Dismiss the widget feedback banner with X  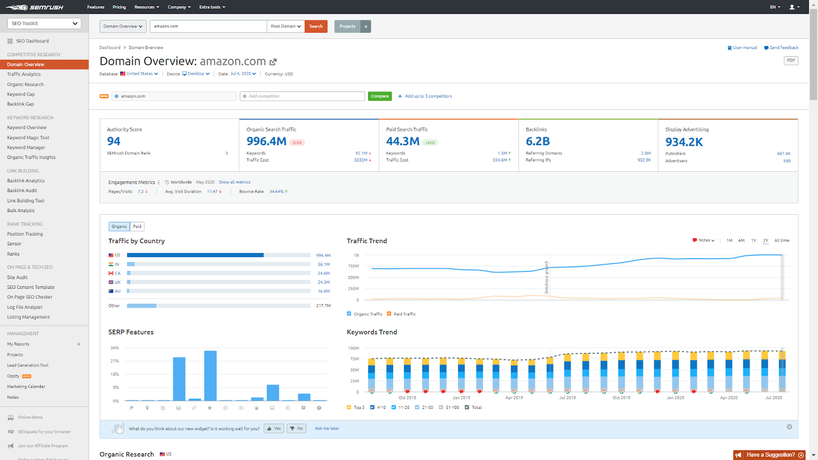tap(789, 427)
